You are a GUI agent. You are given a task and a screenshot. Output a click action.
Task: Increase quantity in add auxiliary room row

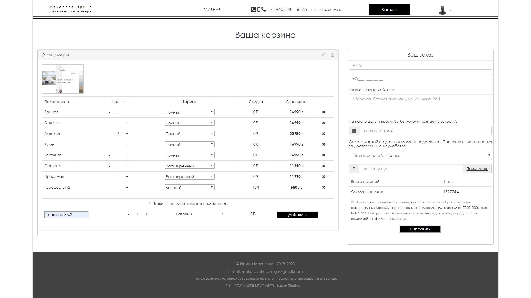point(147,214)
